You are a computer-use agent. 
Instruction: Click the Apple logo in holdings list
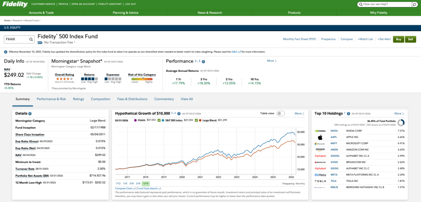click(x=320, y=137)
